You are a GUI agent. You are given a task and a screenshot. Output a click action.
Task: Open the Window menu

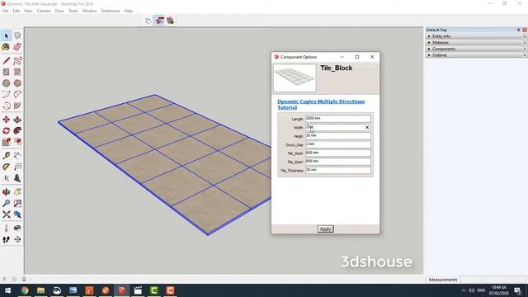[89, 11]
